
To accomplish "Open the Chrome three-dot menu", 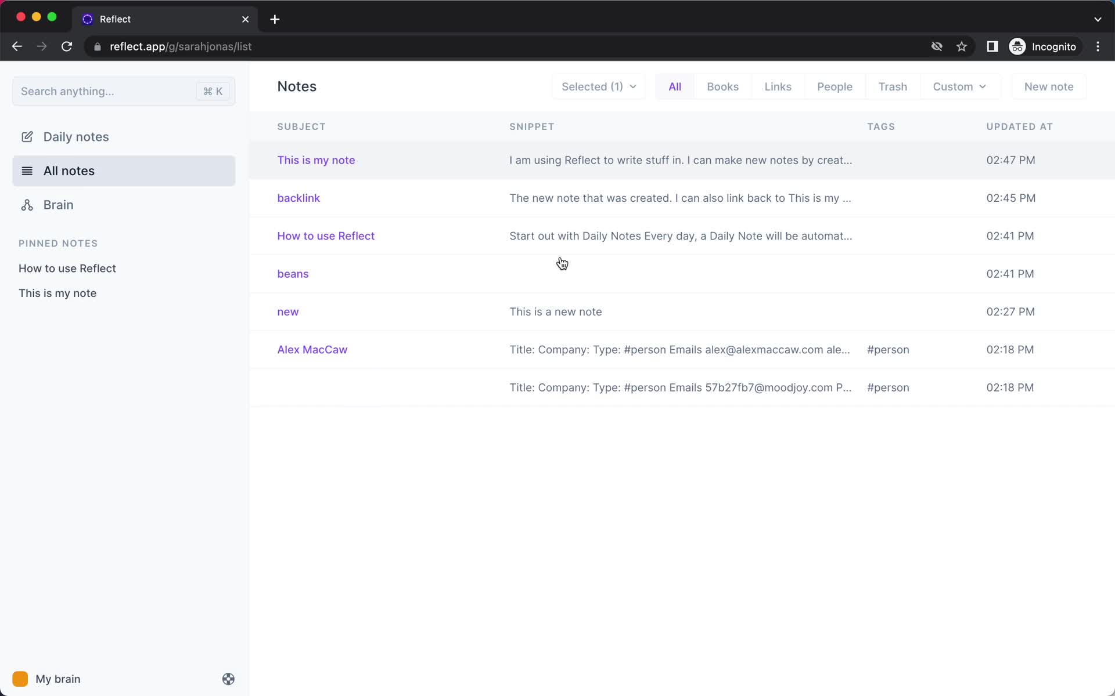I will click(1098, 46).
